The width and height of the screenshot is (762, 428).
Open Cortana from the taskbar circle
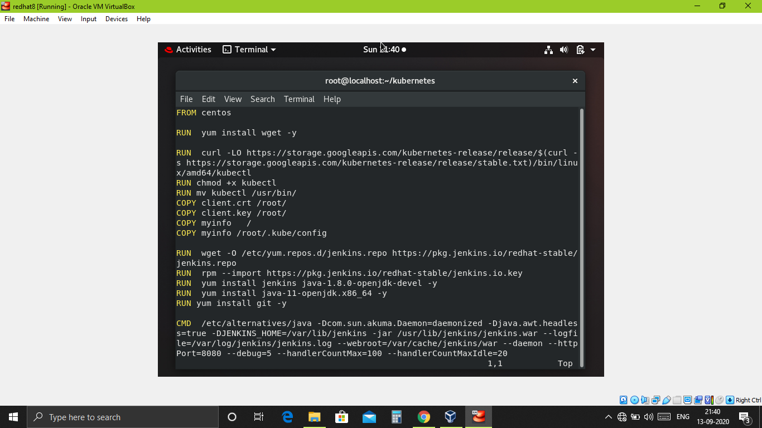[x=232, y=417]
